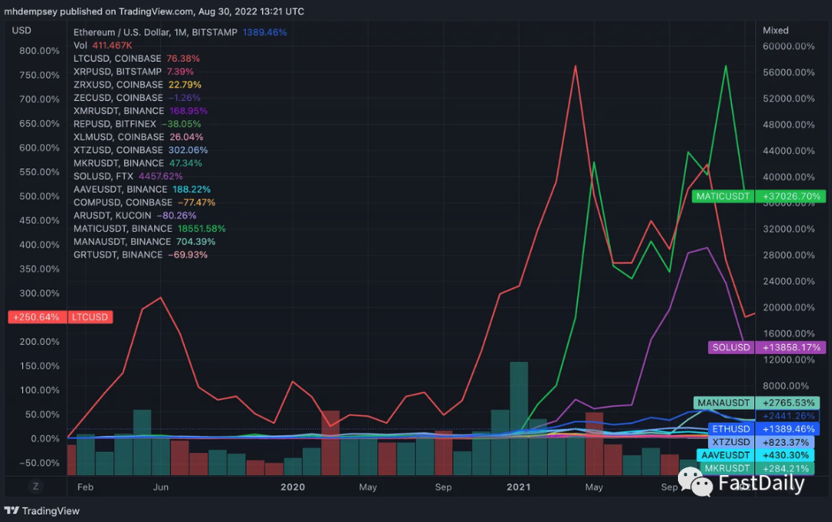
Task: Click the 2020 label on time axis
Action: click(x=293, y=487)
